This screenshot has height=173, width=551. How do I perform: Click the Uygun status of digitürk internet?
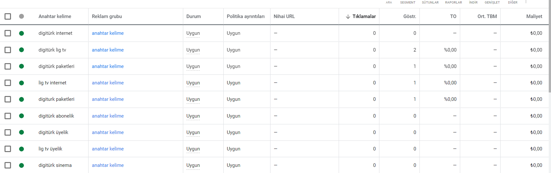point(193,33)
